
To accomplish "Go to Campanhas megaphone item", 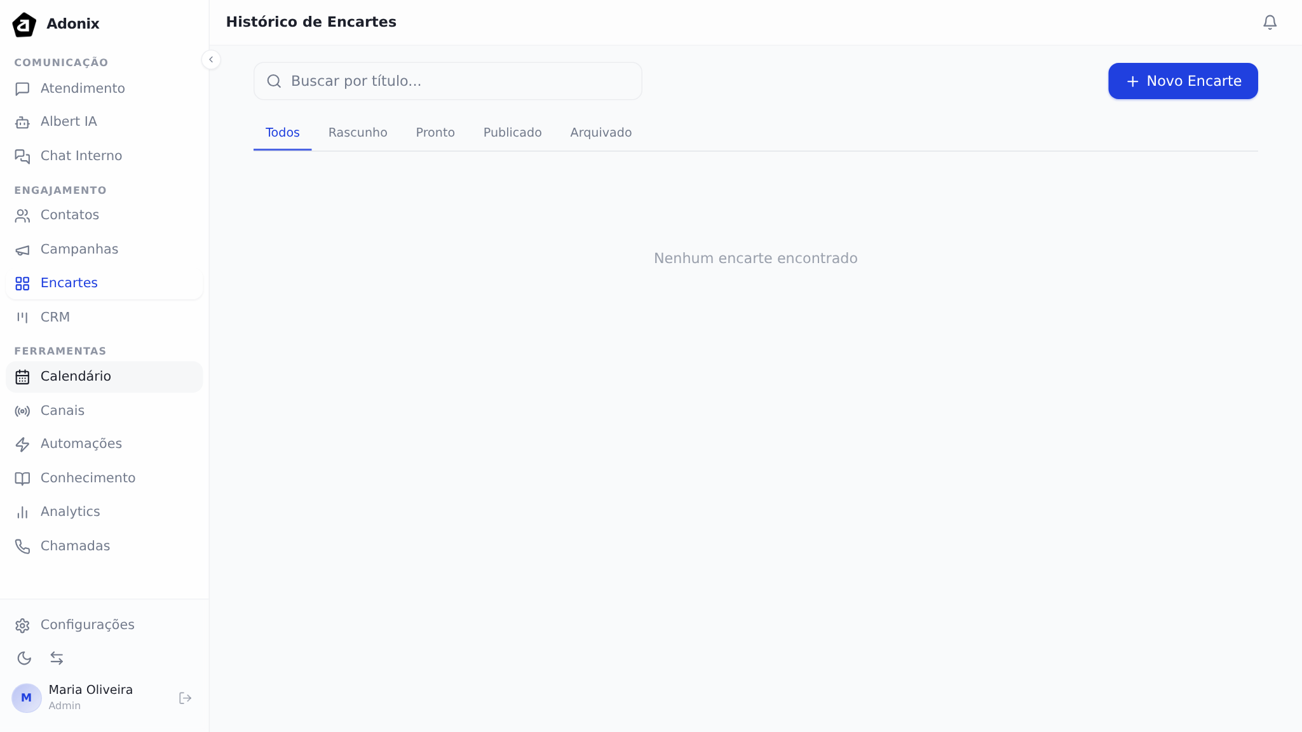I will [x=79, y=249].
